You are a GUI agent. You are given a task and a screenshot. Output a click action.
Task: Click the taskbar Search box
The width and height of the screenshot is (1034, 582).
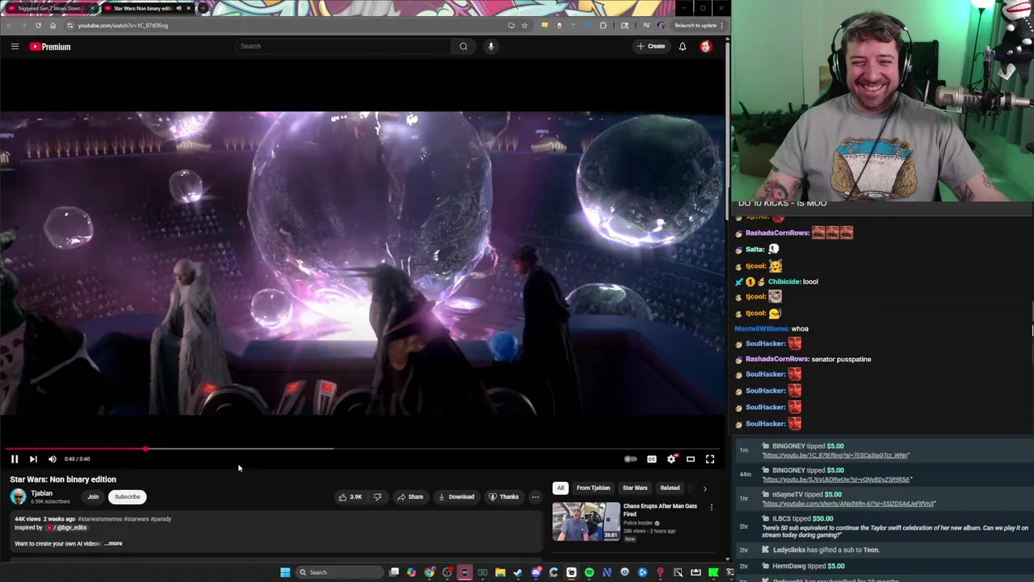(338, 572)
